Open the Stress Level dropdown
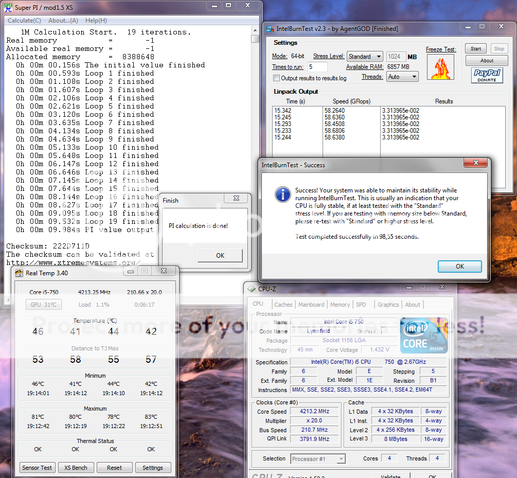 tap(365, 57)
